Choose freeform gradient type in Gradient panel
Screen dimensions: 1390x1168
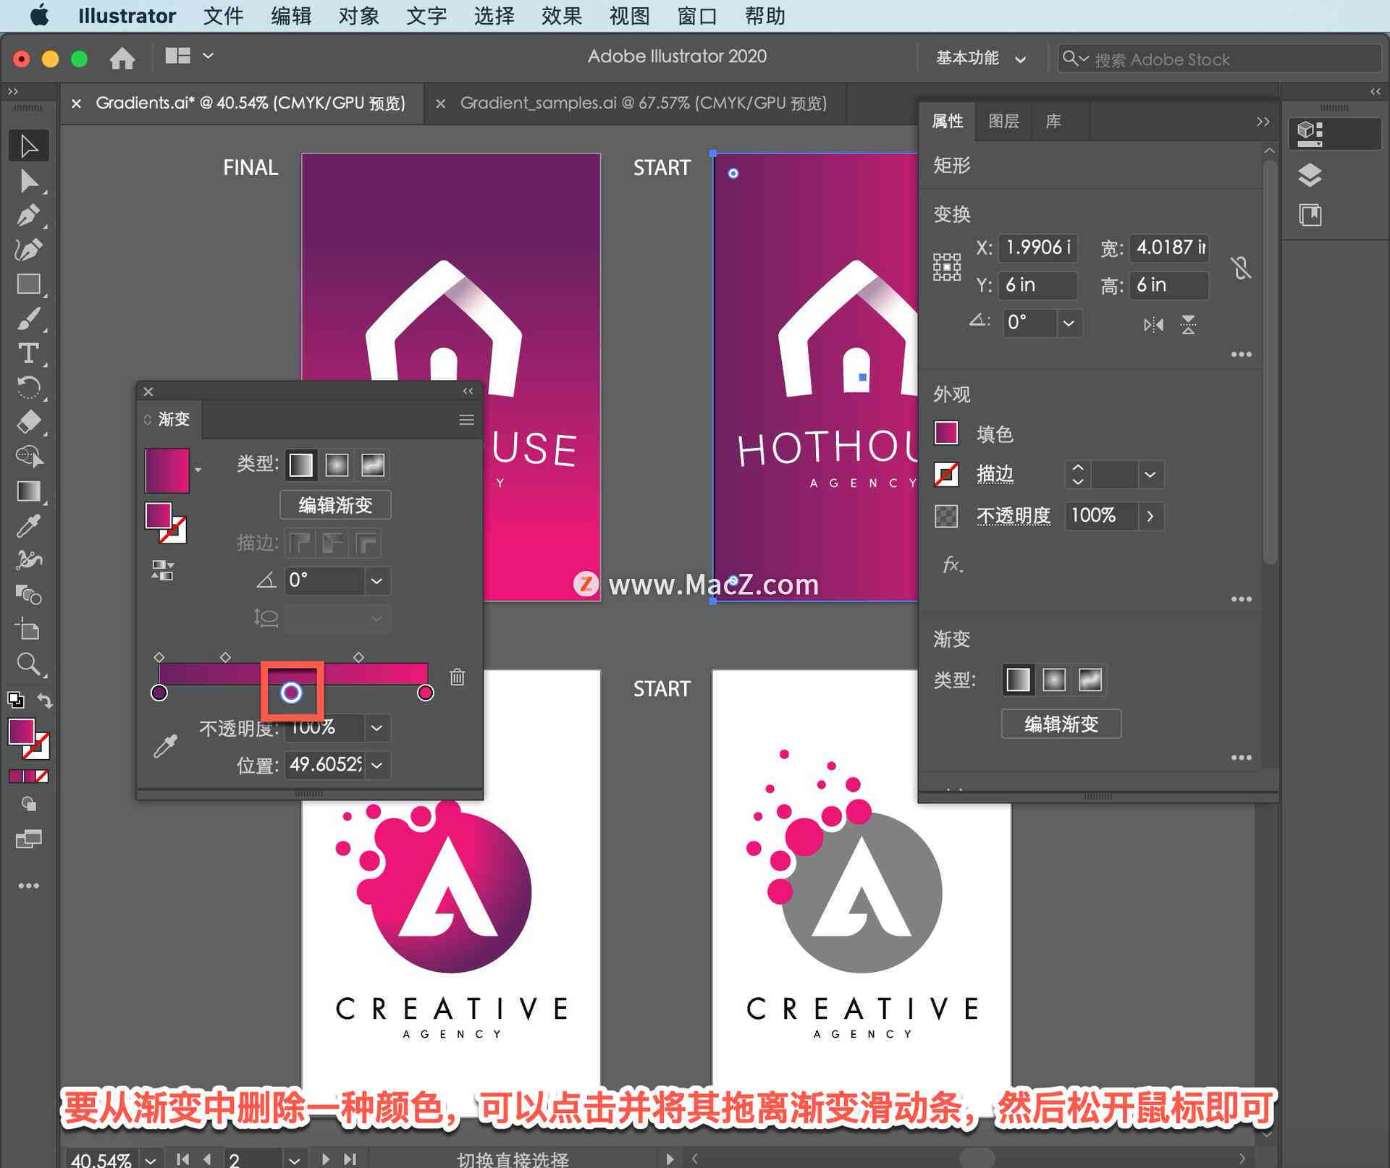pos(372,465)
